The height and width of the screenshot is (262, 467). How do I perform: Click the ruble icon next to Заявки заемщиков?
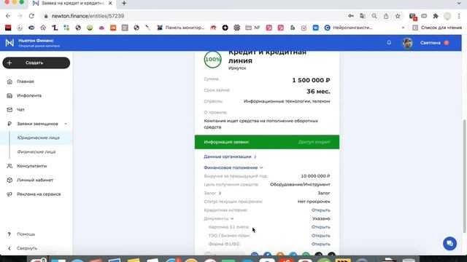(x=9, y=124)
